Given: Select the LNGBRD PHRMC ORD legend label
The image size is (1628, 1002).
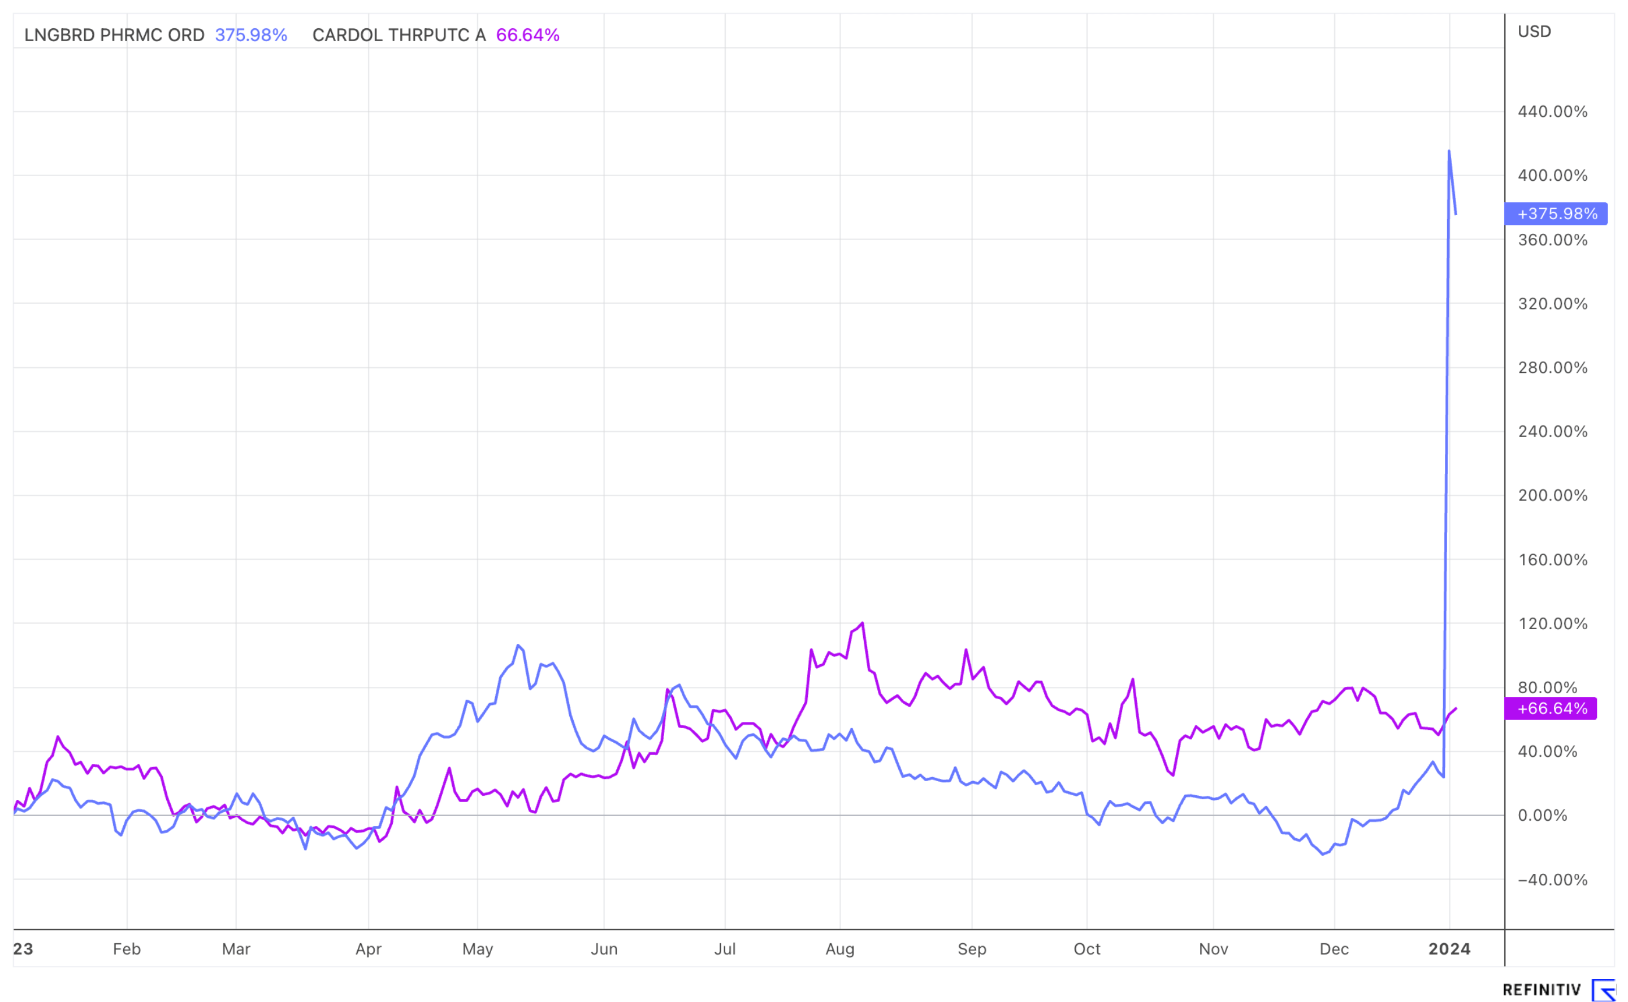Looking at the screenshot, I should point(114,35).
